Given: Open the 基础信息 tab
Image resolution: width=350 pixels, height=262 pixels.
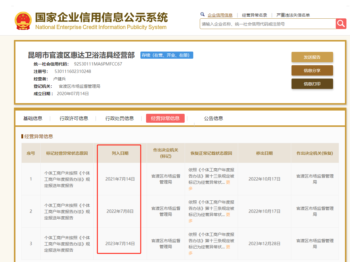Looking at the screenshot, I should 33,118.
